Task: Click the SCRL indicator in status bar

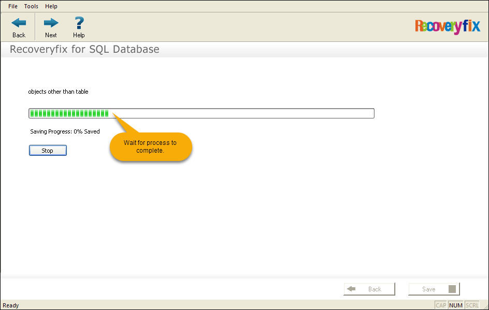Action: [x=472, y=305]
